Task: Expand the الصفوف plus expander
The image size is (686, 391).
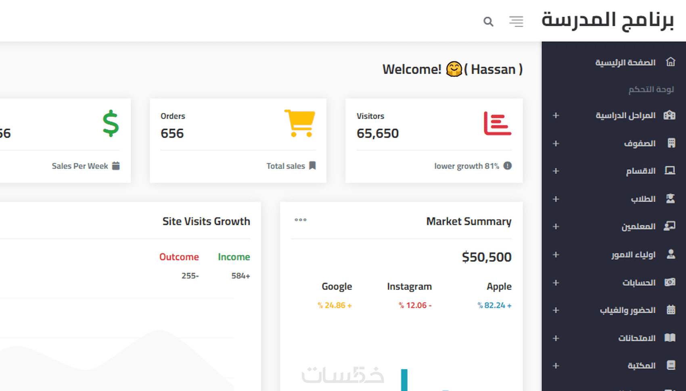Action: 556,144
